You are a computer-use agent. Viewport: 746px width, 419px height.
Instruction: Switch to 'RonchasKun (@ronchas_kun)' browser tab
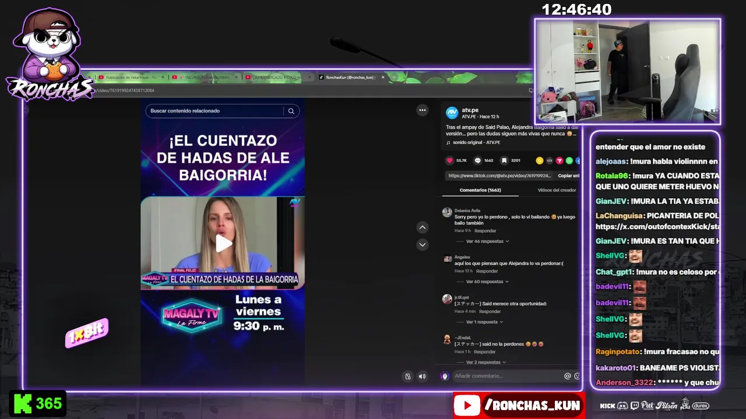[x=350, y=77]
